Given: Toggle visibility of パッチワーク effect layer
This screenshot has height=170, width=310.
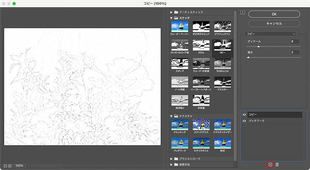Looking at the screenshot, I should coord(244,121).
